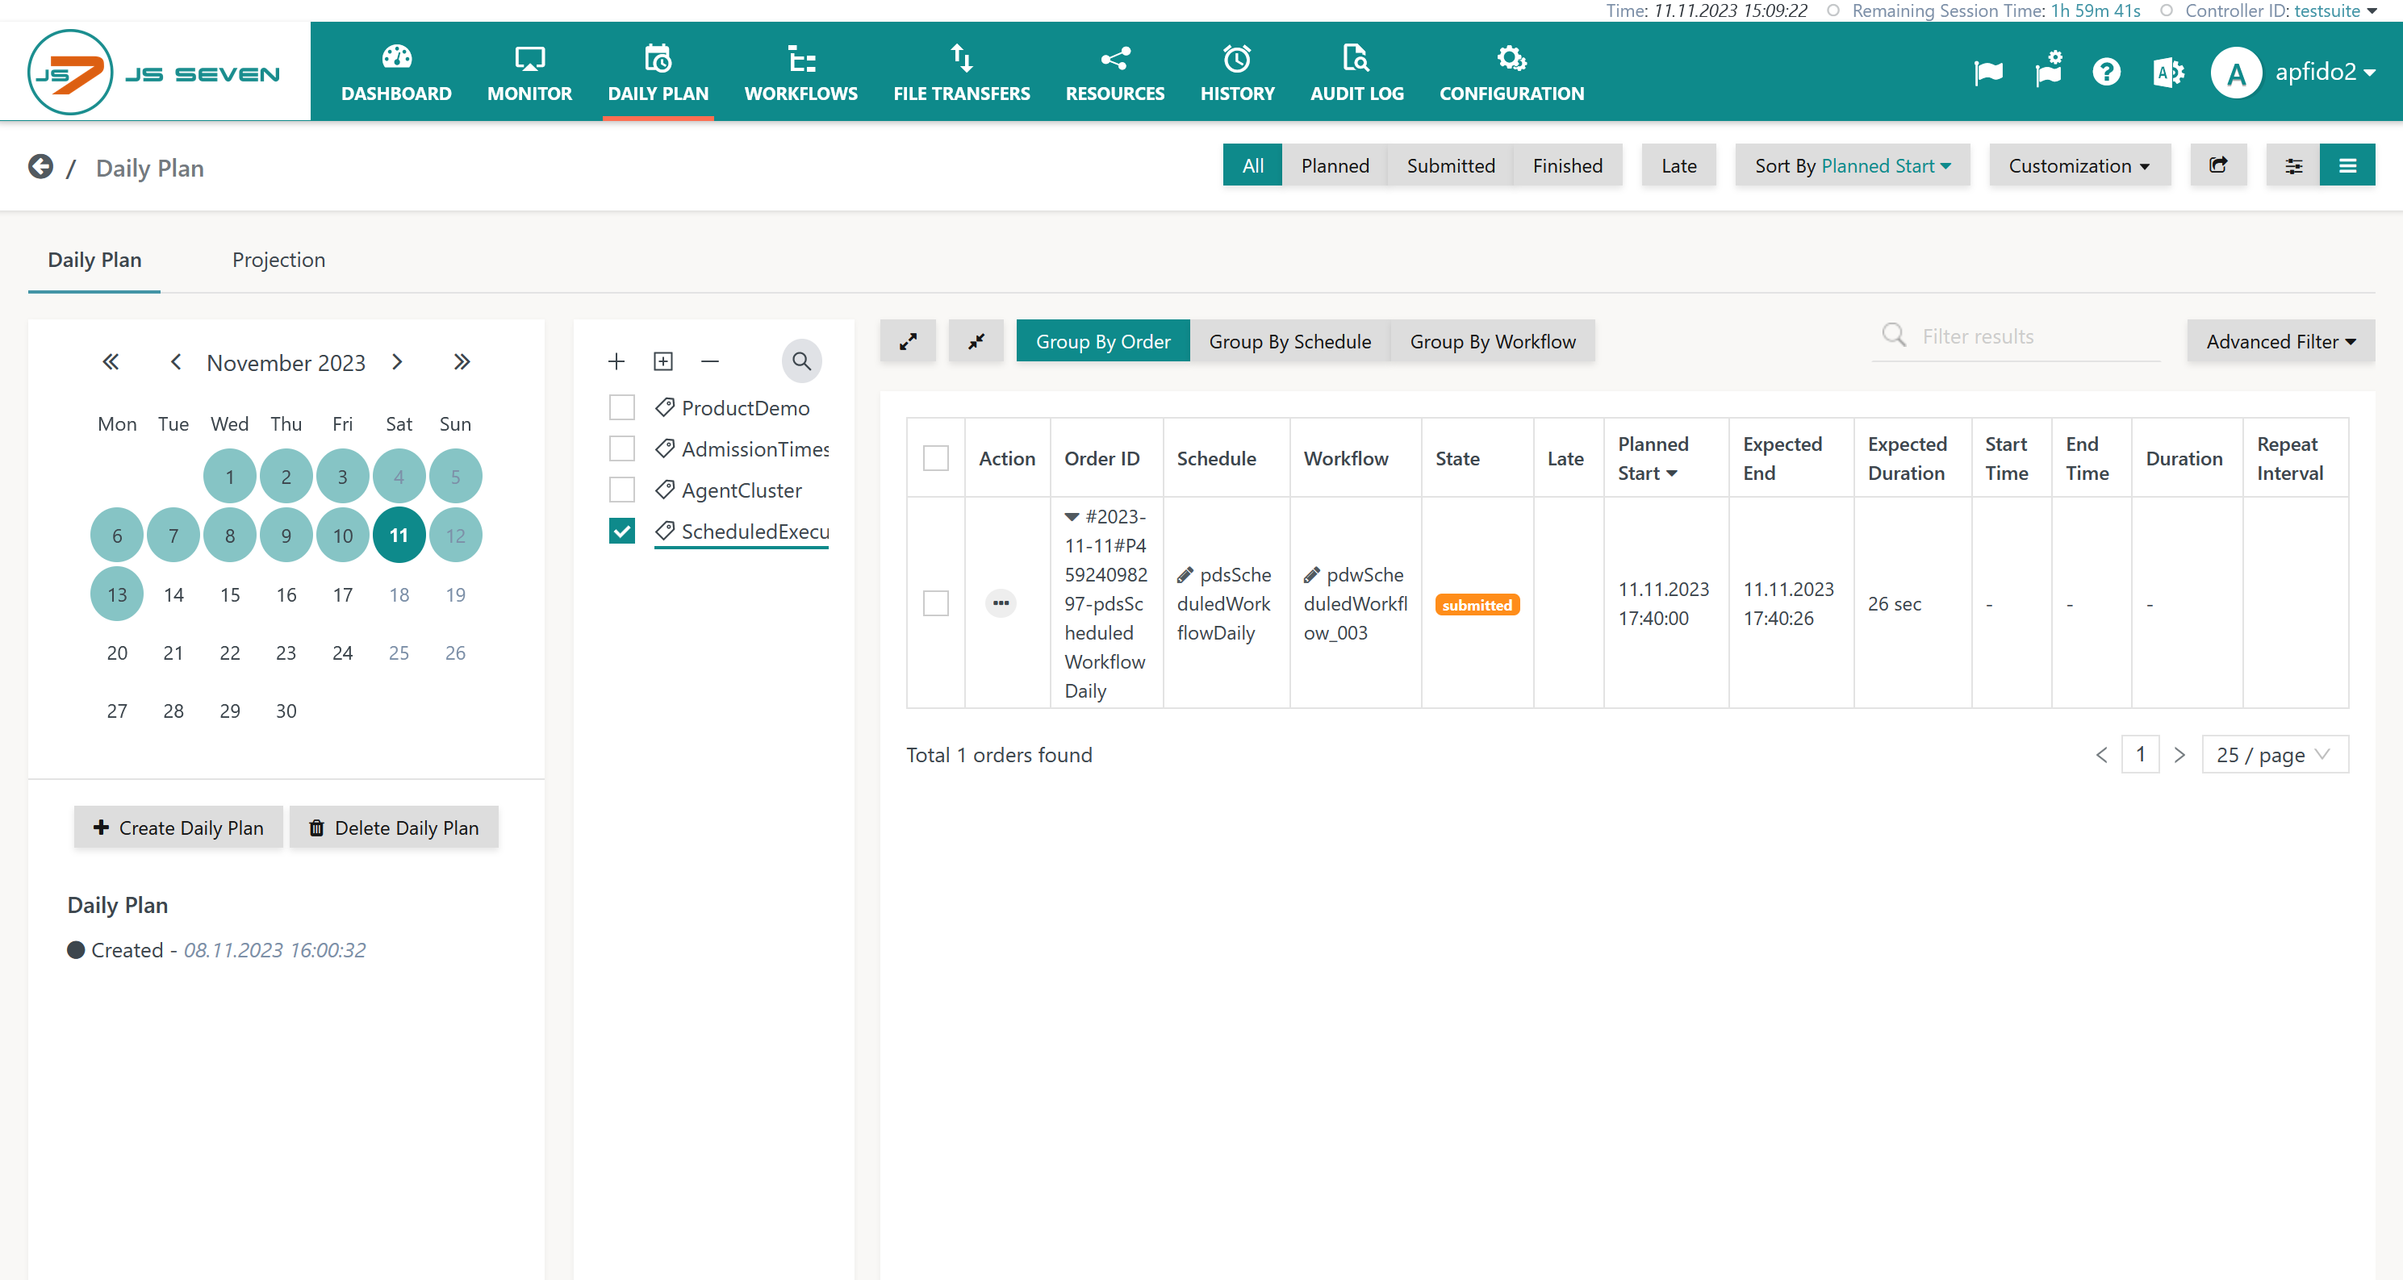Open the help question mark icon
The image size is (2403, 1280).
coord(2106,72)
